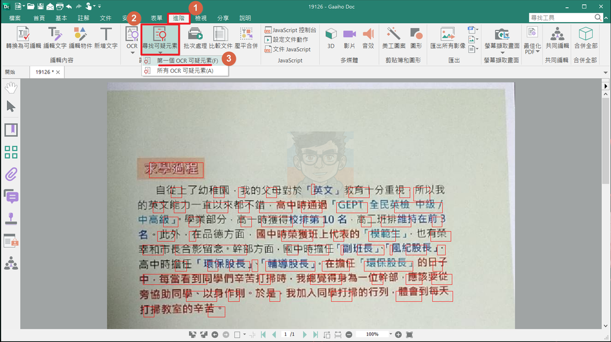Click the Print icon in quick access toolbar
The image size is (611, 342).
[x=59, y=6]
